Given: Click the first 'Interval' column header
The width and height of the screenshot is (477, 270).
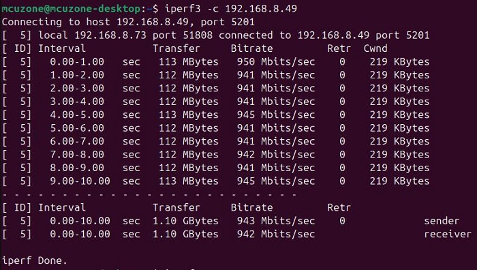Looking at the screenshot, I should pos(62,48).
